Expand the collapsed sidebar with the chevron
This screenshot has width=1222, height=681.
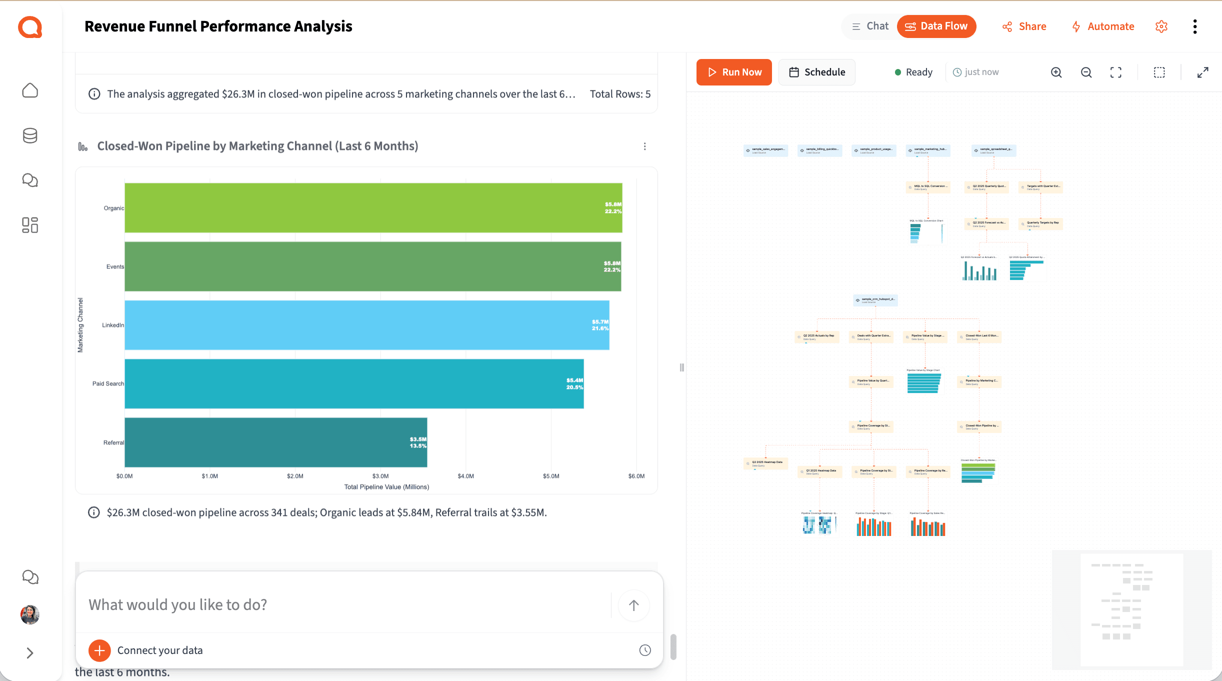pos(30,653)
